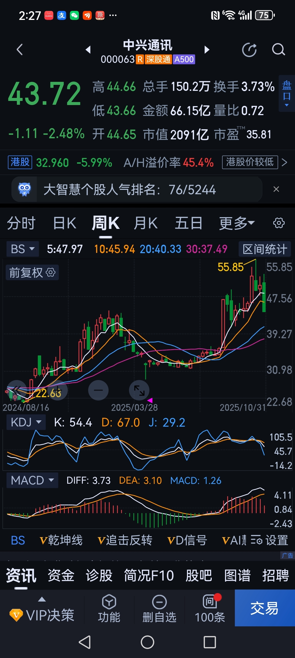Tap the A500 index tag

point(184,59)
